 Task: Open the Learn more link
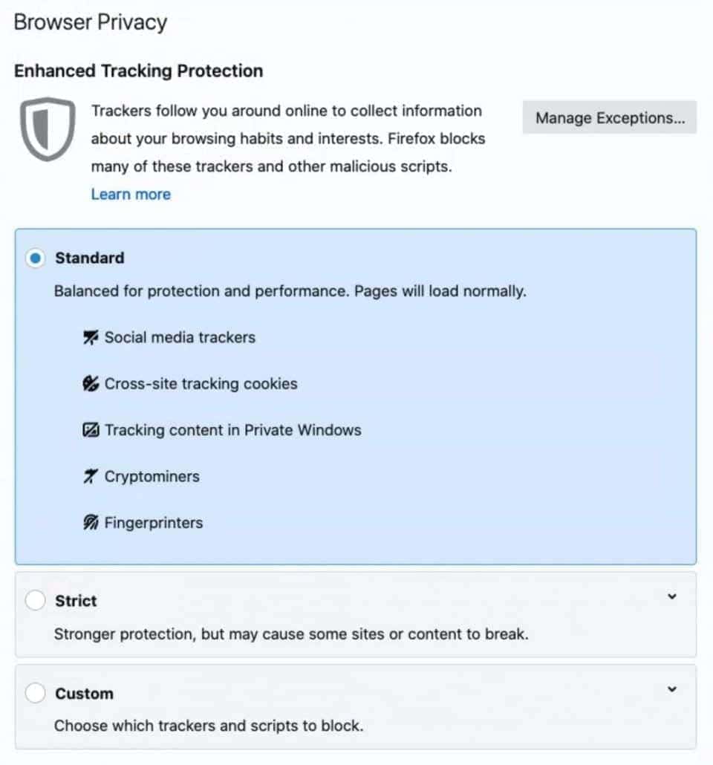(x=131, y=194)
